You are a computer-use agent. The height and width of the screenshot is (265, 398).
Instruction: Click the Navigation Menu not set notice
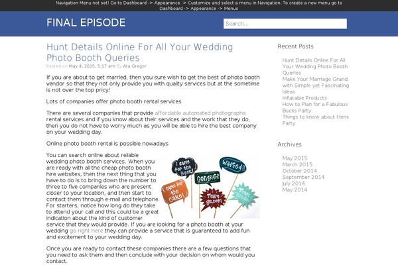tap(199, 5)
